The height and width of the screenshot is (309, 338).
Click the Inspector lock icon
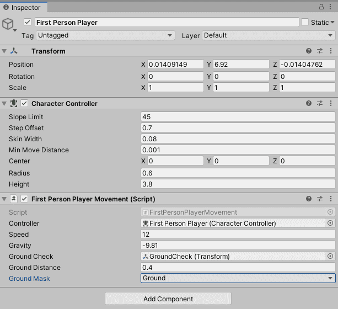(321, 7)
